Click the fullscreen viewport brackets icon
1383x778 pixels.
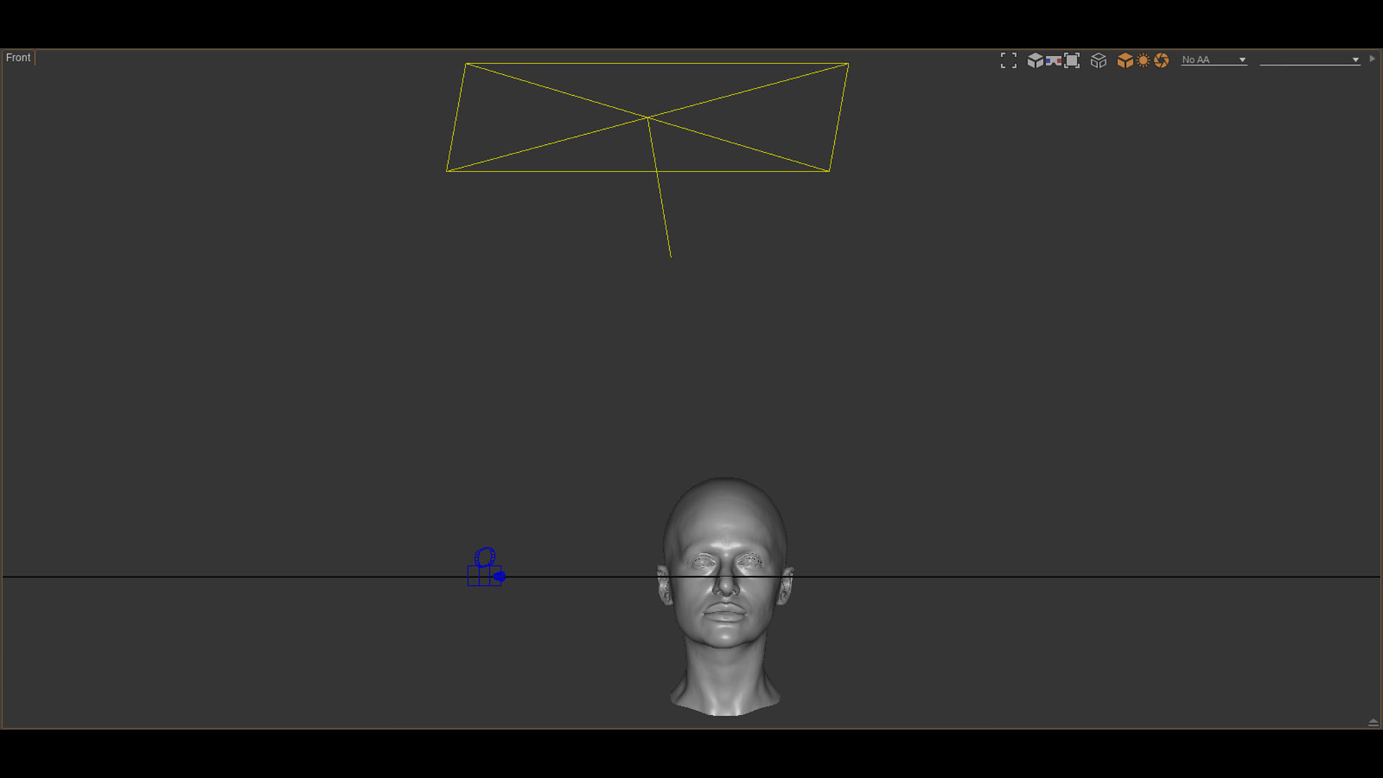point(1008,61)
